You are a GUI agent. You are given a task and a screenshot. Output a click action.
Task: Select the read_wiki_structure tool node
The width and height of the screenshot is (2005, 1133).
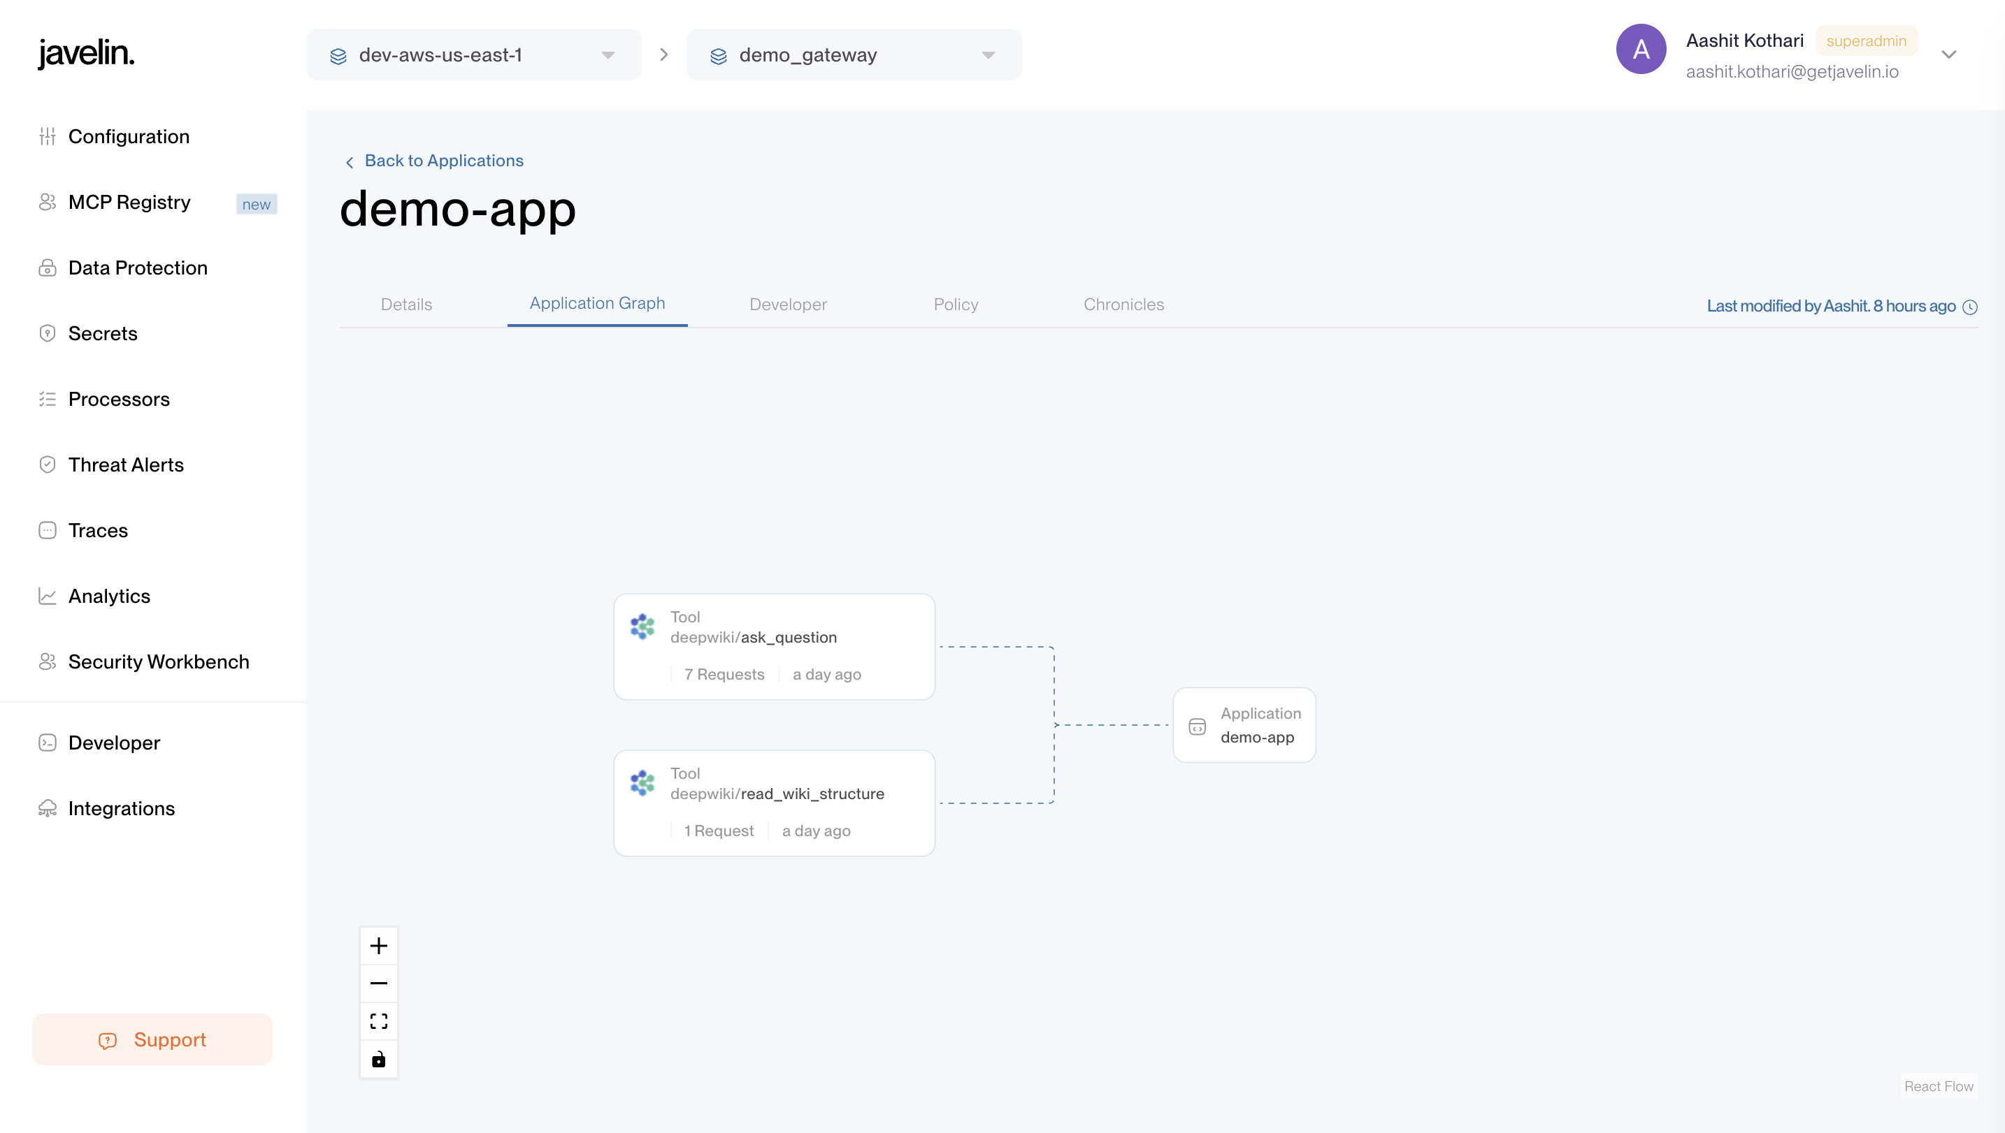coord(774,803)
